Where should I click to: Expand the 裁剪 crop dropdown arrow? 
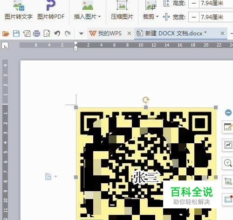(157, 16)
